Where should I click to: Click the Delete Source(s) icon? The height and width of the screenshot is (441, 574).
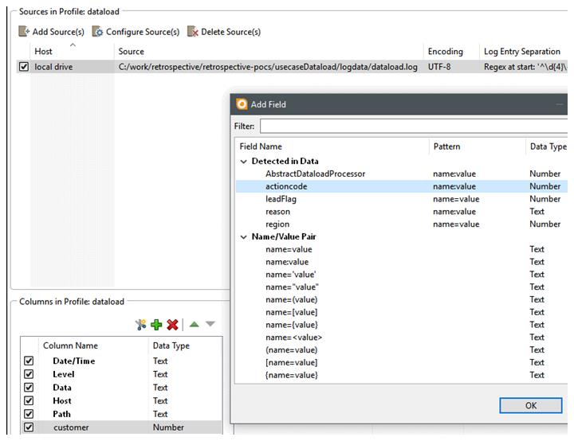193,32
